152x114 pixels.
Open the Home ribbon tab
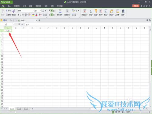pyautogui.click(x=3, y=6)
